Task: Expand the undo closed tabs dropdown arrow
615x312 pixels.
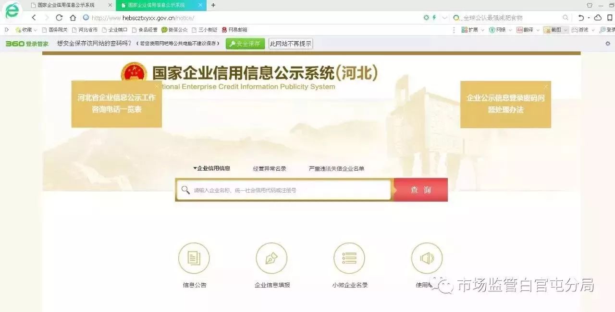Action: 589,18
